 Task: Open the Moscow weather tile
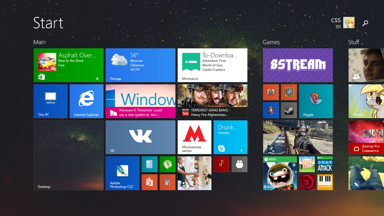click(x=141, y=65)
